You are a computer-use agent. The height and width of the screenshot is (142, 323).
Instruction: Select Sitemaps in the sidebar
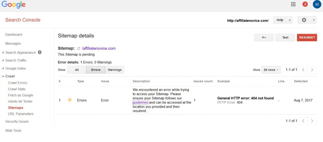click(16, 107)
